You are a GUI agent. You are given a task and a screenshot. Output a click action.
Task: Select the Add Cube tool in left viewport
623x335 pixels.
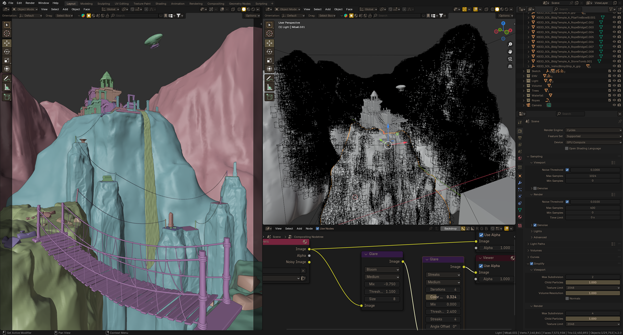click(7, 97)
